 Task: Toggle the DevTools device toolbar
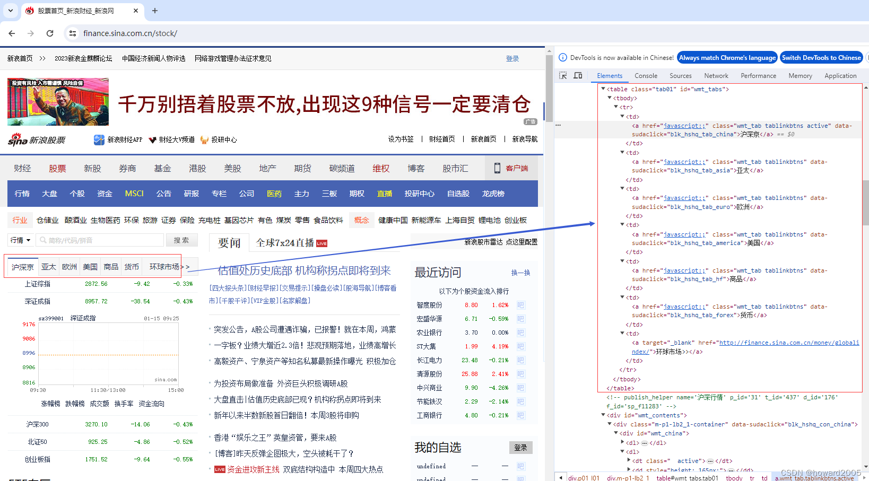[578, 76]
